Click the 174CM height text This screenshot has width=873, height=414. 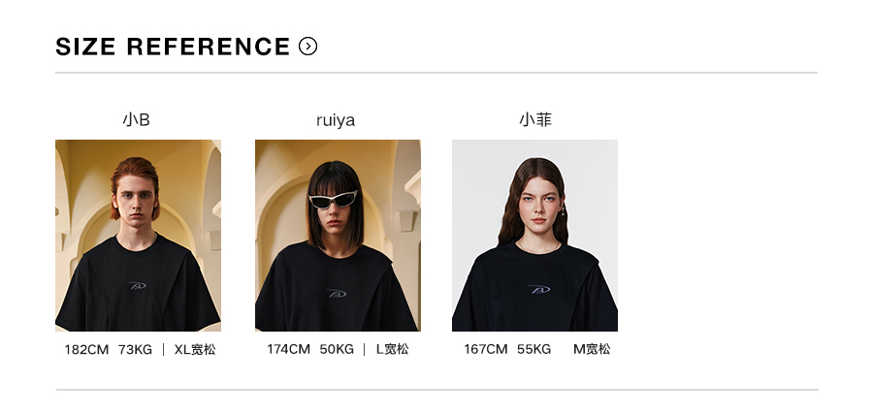click(288, 349)
